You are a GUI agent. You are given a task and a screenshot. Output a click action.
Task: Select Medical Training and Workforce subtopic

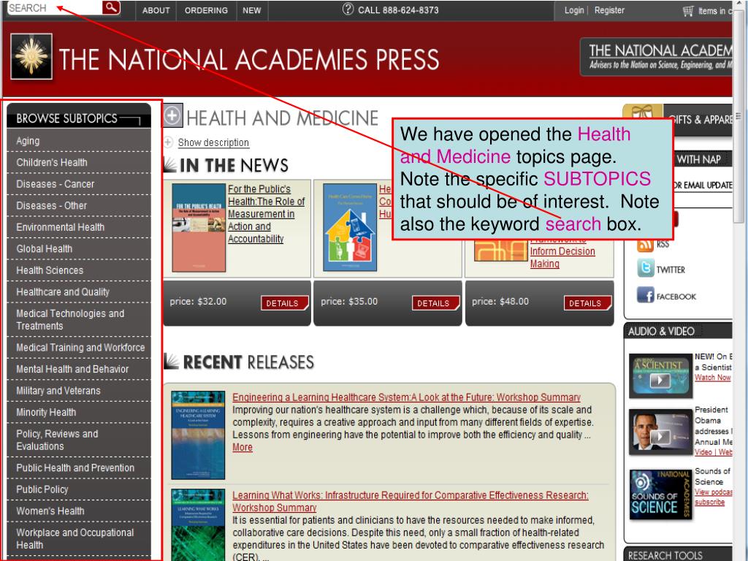tap(79, 347)
